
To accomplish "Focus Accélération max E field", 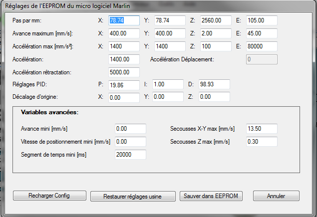I will pos(262,46).
